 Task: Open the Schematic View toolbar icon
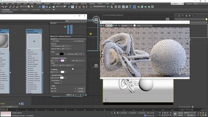[130, 7]
